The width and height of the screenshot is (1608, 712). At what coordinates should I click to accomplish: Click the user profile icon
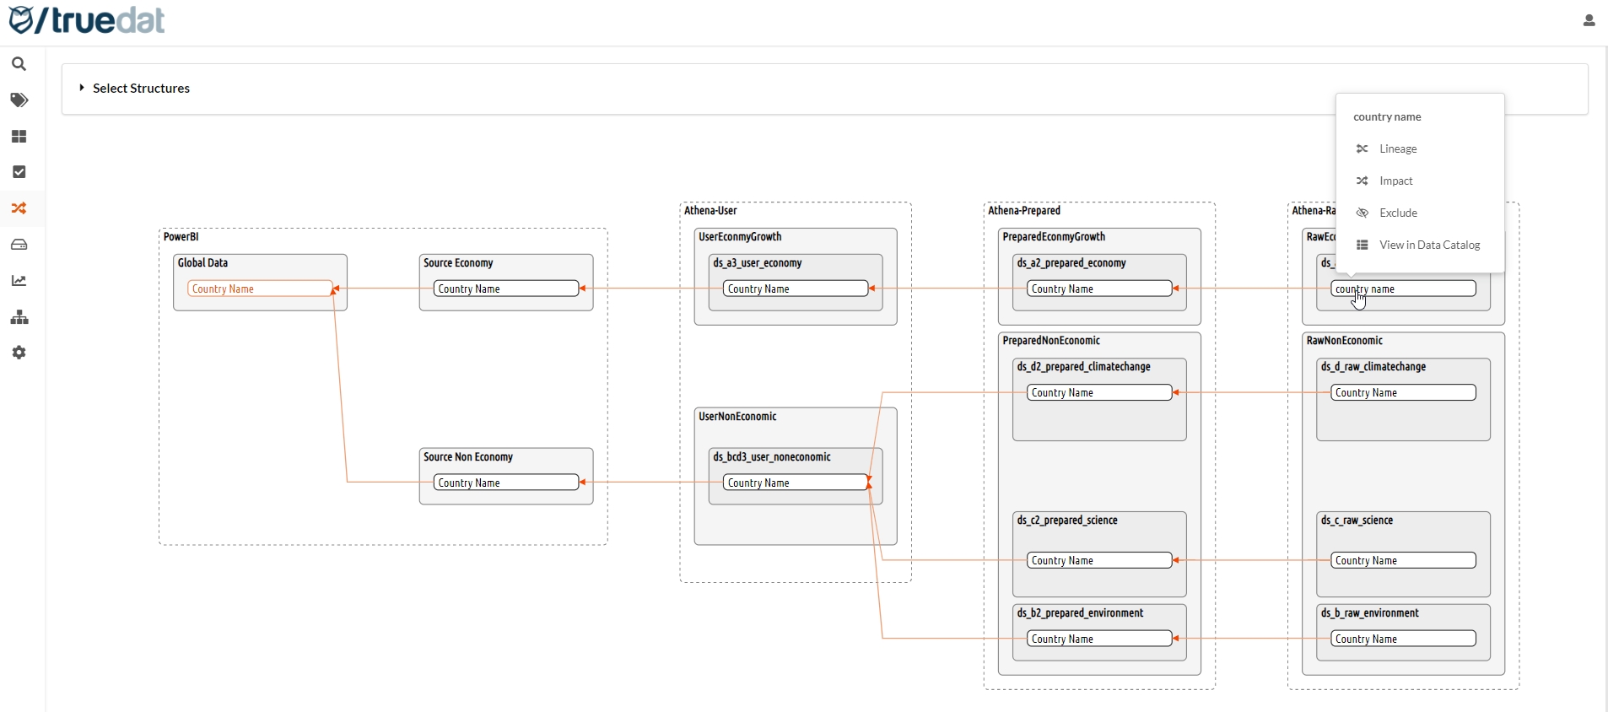click(1589, 21)
